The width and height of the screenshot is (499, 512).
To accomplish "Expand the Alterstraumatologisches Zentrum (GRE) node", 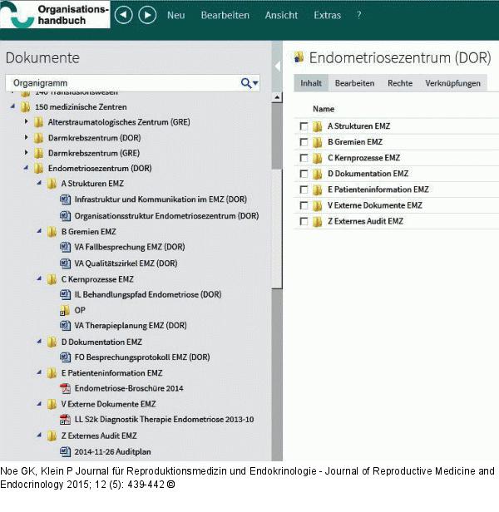I will coord(26,121).
